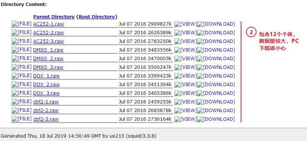This screenshot has width=307, height=141.
Task: Click the FILE icon beside ctrl2-3.raw
Action: 21,119
